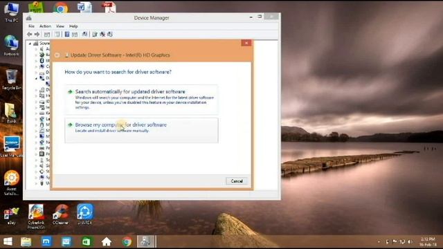Select the root computer icon in device tree

[x=35, y=44]
